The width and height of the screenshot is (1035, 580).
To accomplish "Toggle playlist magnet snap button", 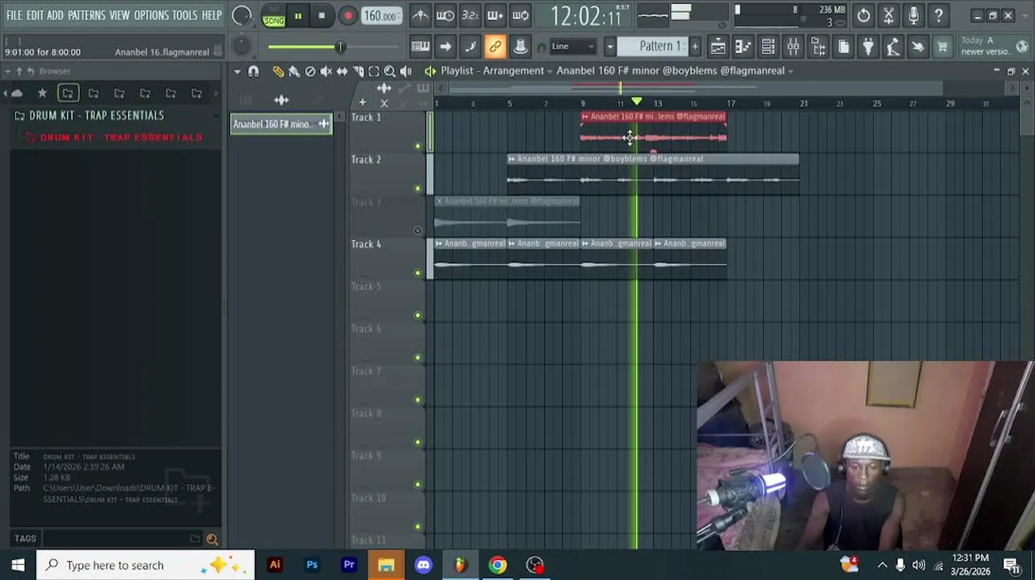I will (253, 72).
